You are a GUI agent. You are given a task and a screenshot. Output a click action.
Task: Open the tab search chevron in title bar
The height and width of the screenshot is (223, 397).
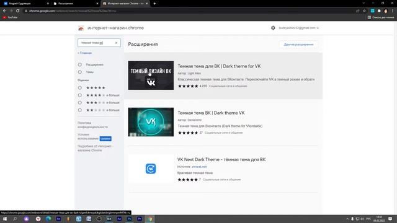pyautogui.click(x=364, y=3)
